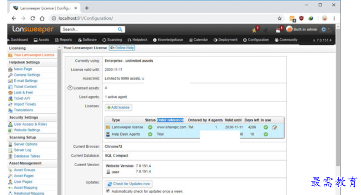Open a new browser tab

87,8
